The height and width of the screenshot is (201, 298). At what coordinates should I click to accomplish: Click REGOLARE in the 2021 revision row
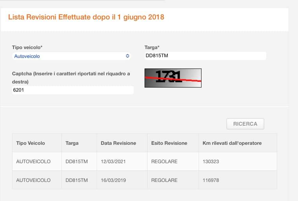[164, 161]
